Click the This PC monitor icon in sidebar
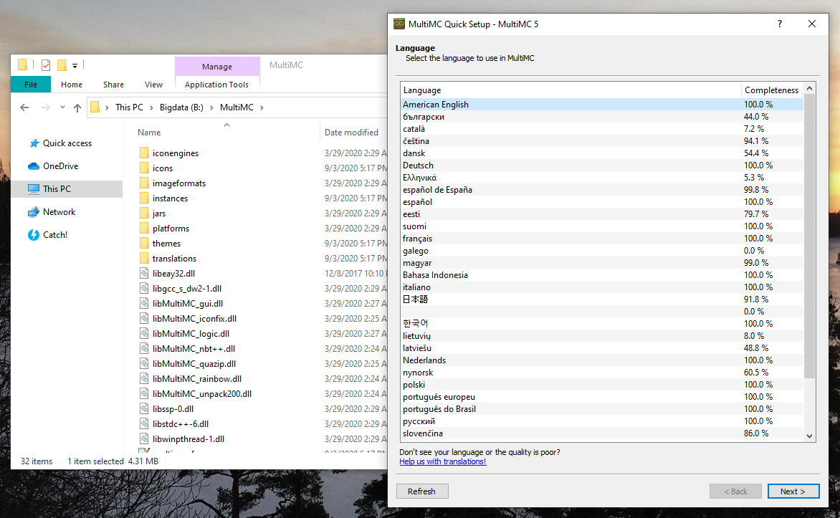Viewport: 840px width, 518px height. pos(34,188)
